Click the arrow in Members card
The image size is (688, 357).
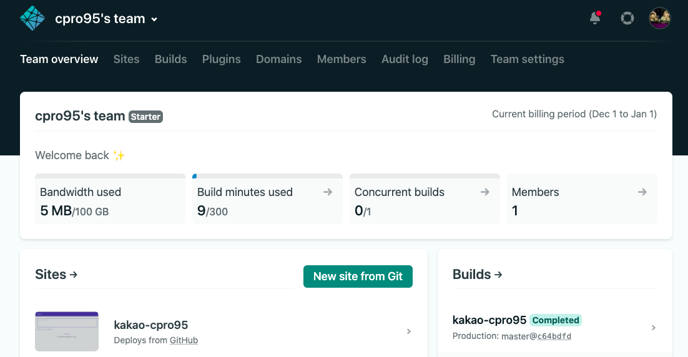click(642, 192)
